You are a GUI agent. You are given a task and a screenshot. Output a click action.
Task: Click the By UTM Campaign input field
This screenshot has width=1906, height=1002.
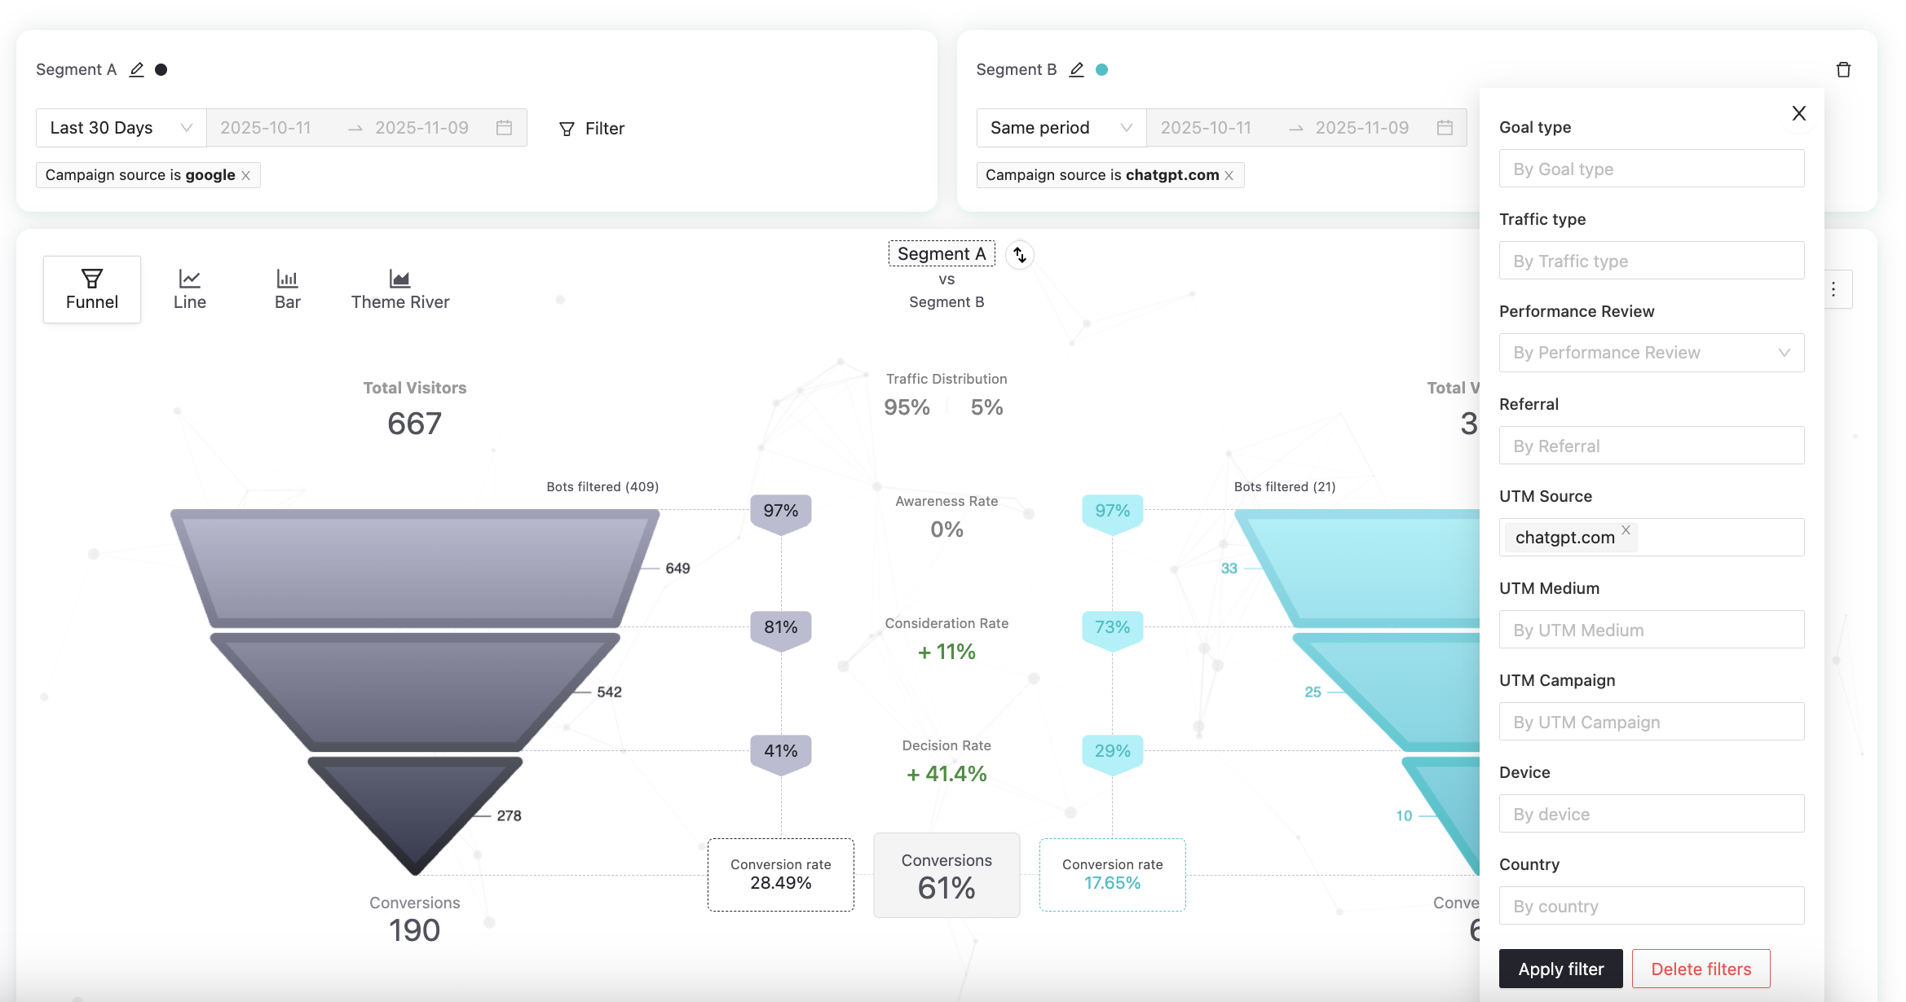click(1651, 722)
